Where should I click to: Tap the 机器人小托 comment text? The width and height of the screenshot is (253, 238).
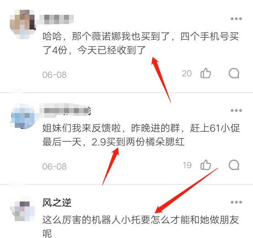tap(141, 227)
